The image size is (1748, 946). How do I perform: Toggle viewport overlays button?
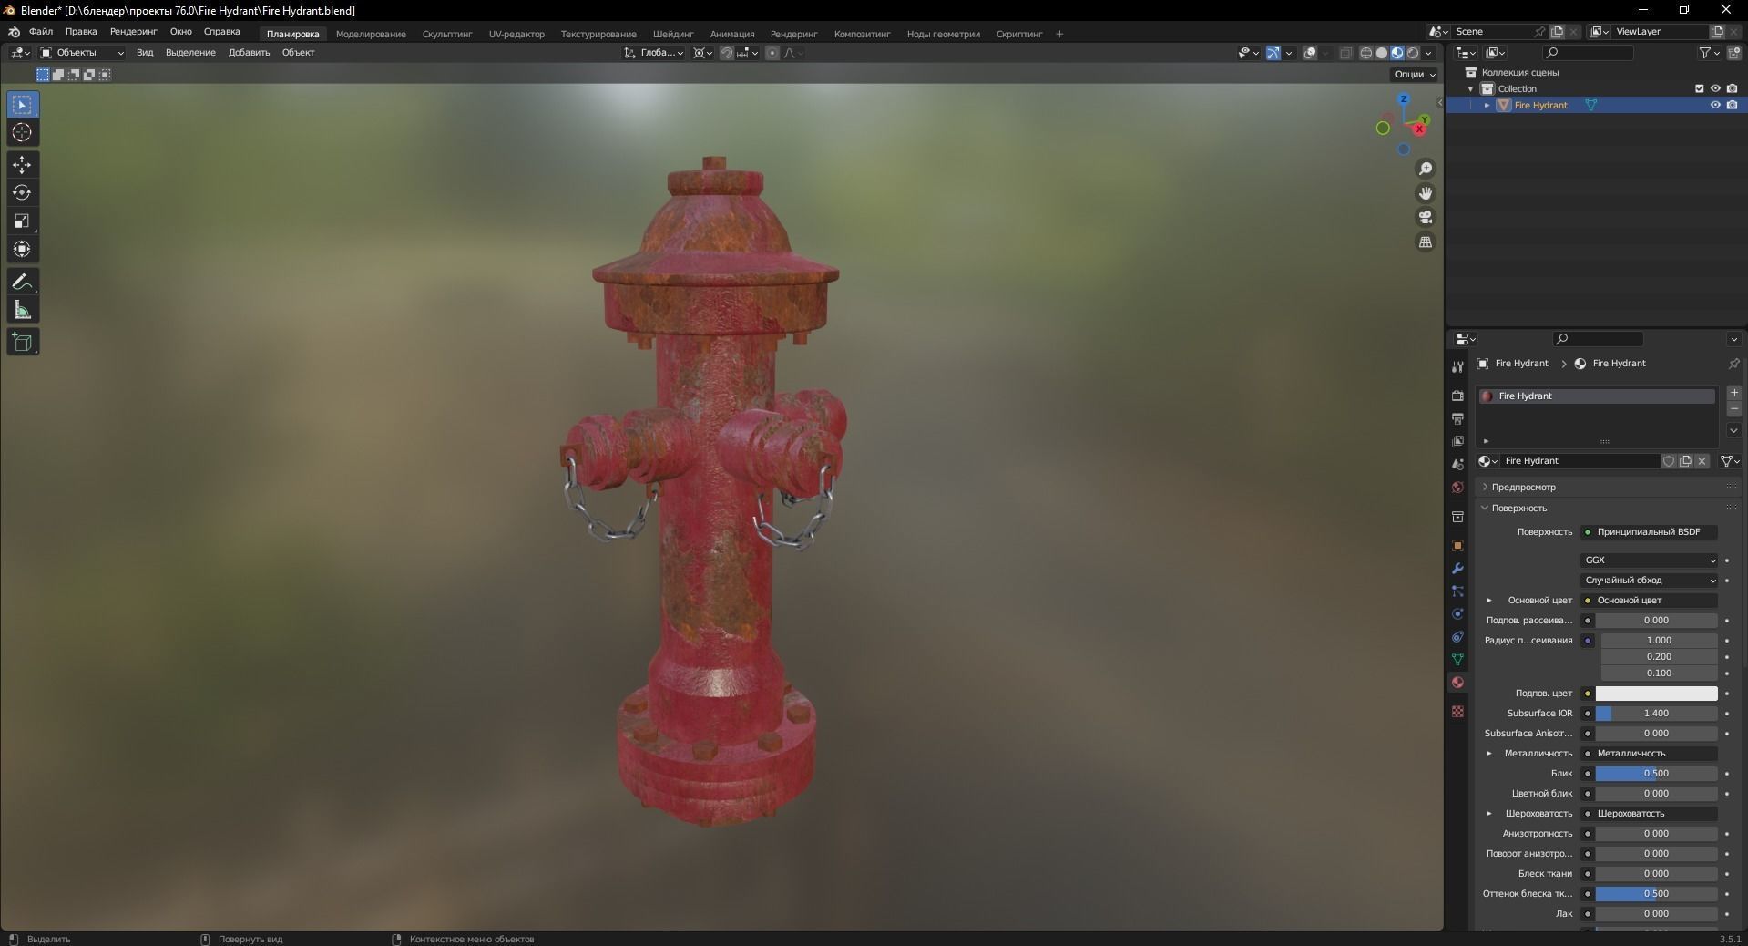(1310, 53)
